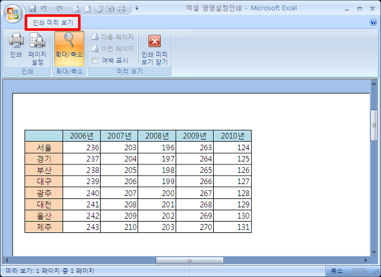This screenshot has height=277, width=381.
Task: Click 다음 페이지 next page
Action: (113, 37)
